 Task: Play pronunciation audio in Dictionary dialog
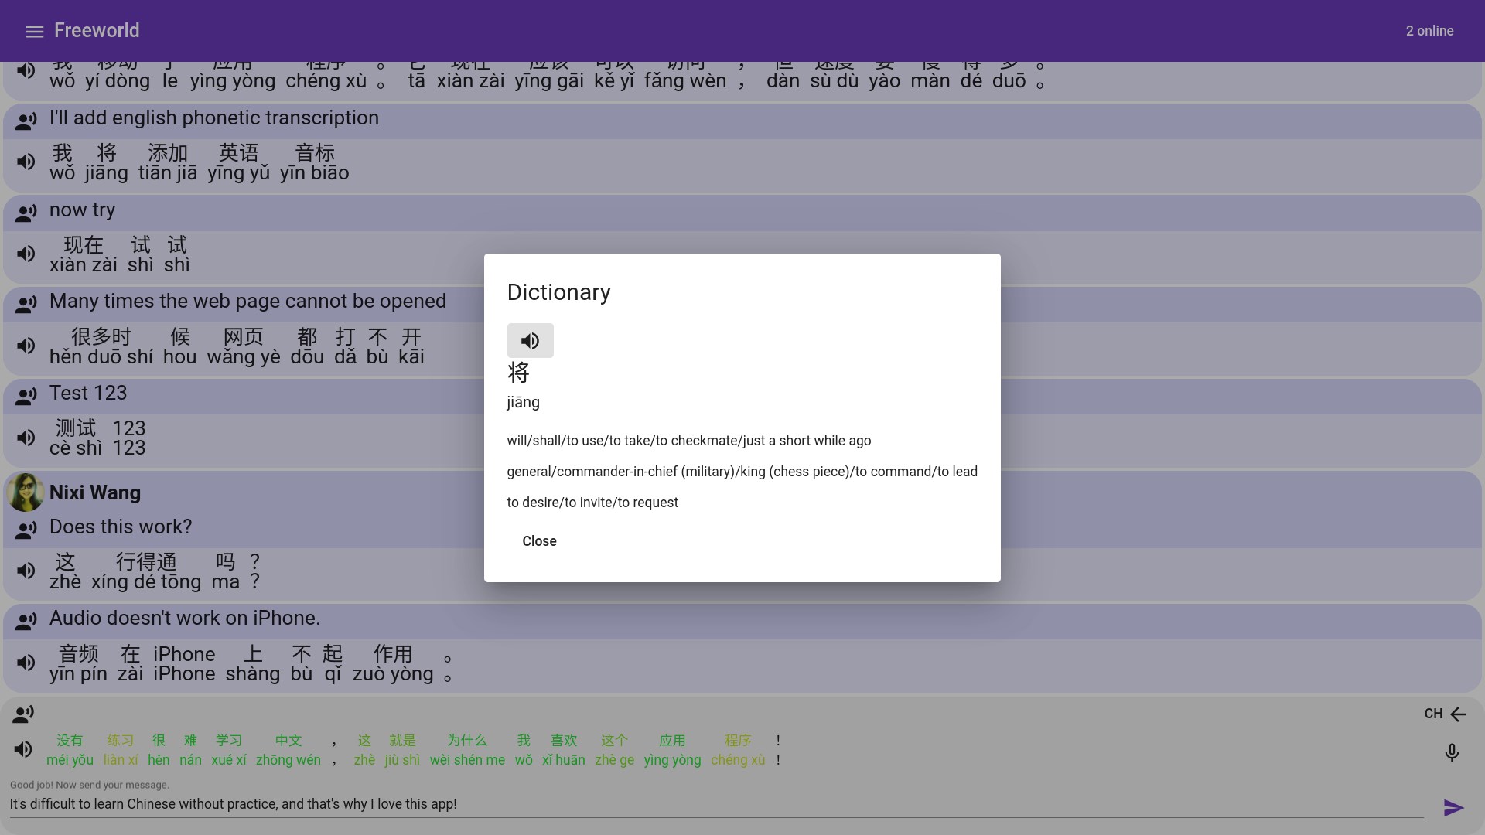tap(530, 340)
